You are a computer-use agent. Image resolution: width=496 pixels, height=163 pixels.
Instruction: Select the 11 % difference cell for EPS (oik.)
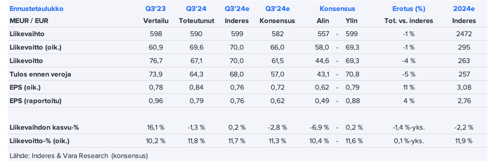pos(408,88)
